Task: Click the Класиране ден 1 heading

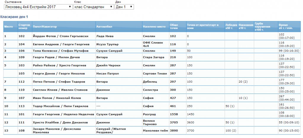Action: pos(14,17)
